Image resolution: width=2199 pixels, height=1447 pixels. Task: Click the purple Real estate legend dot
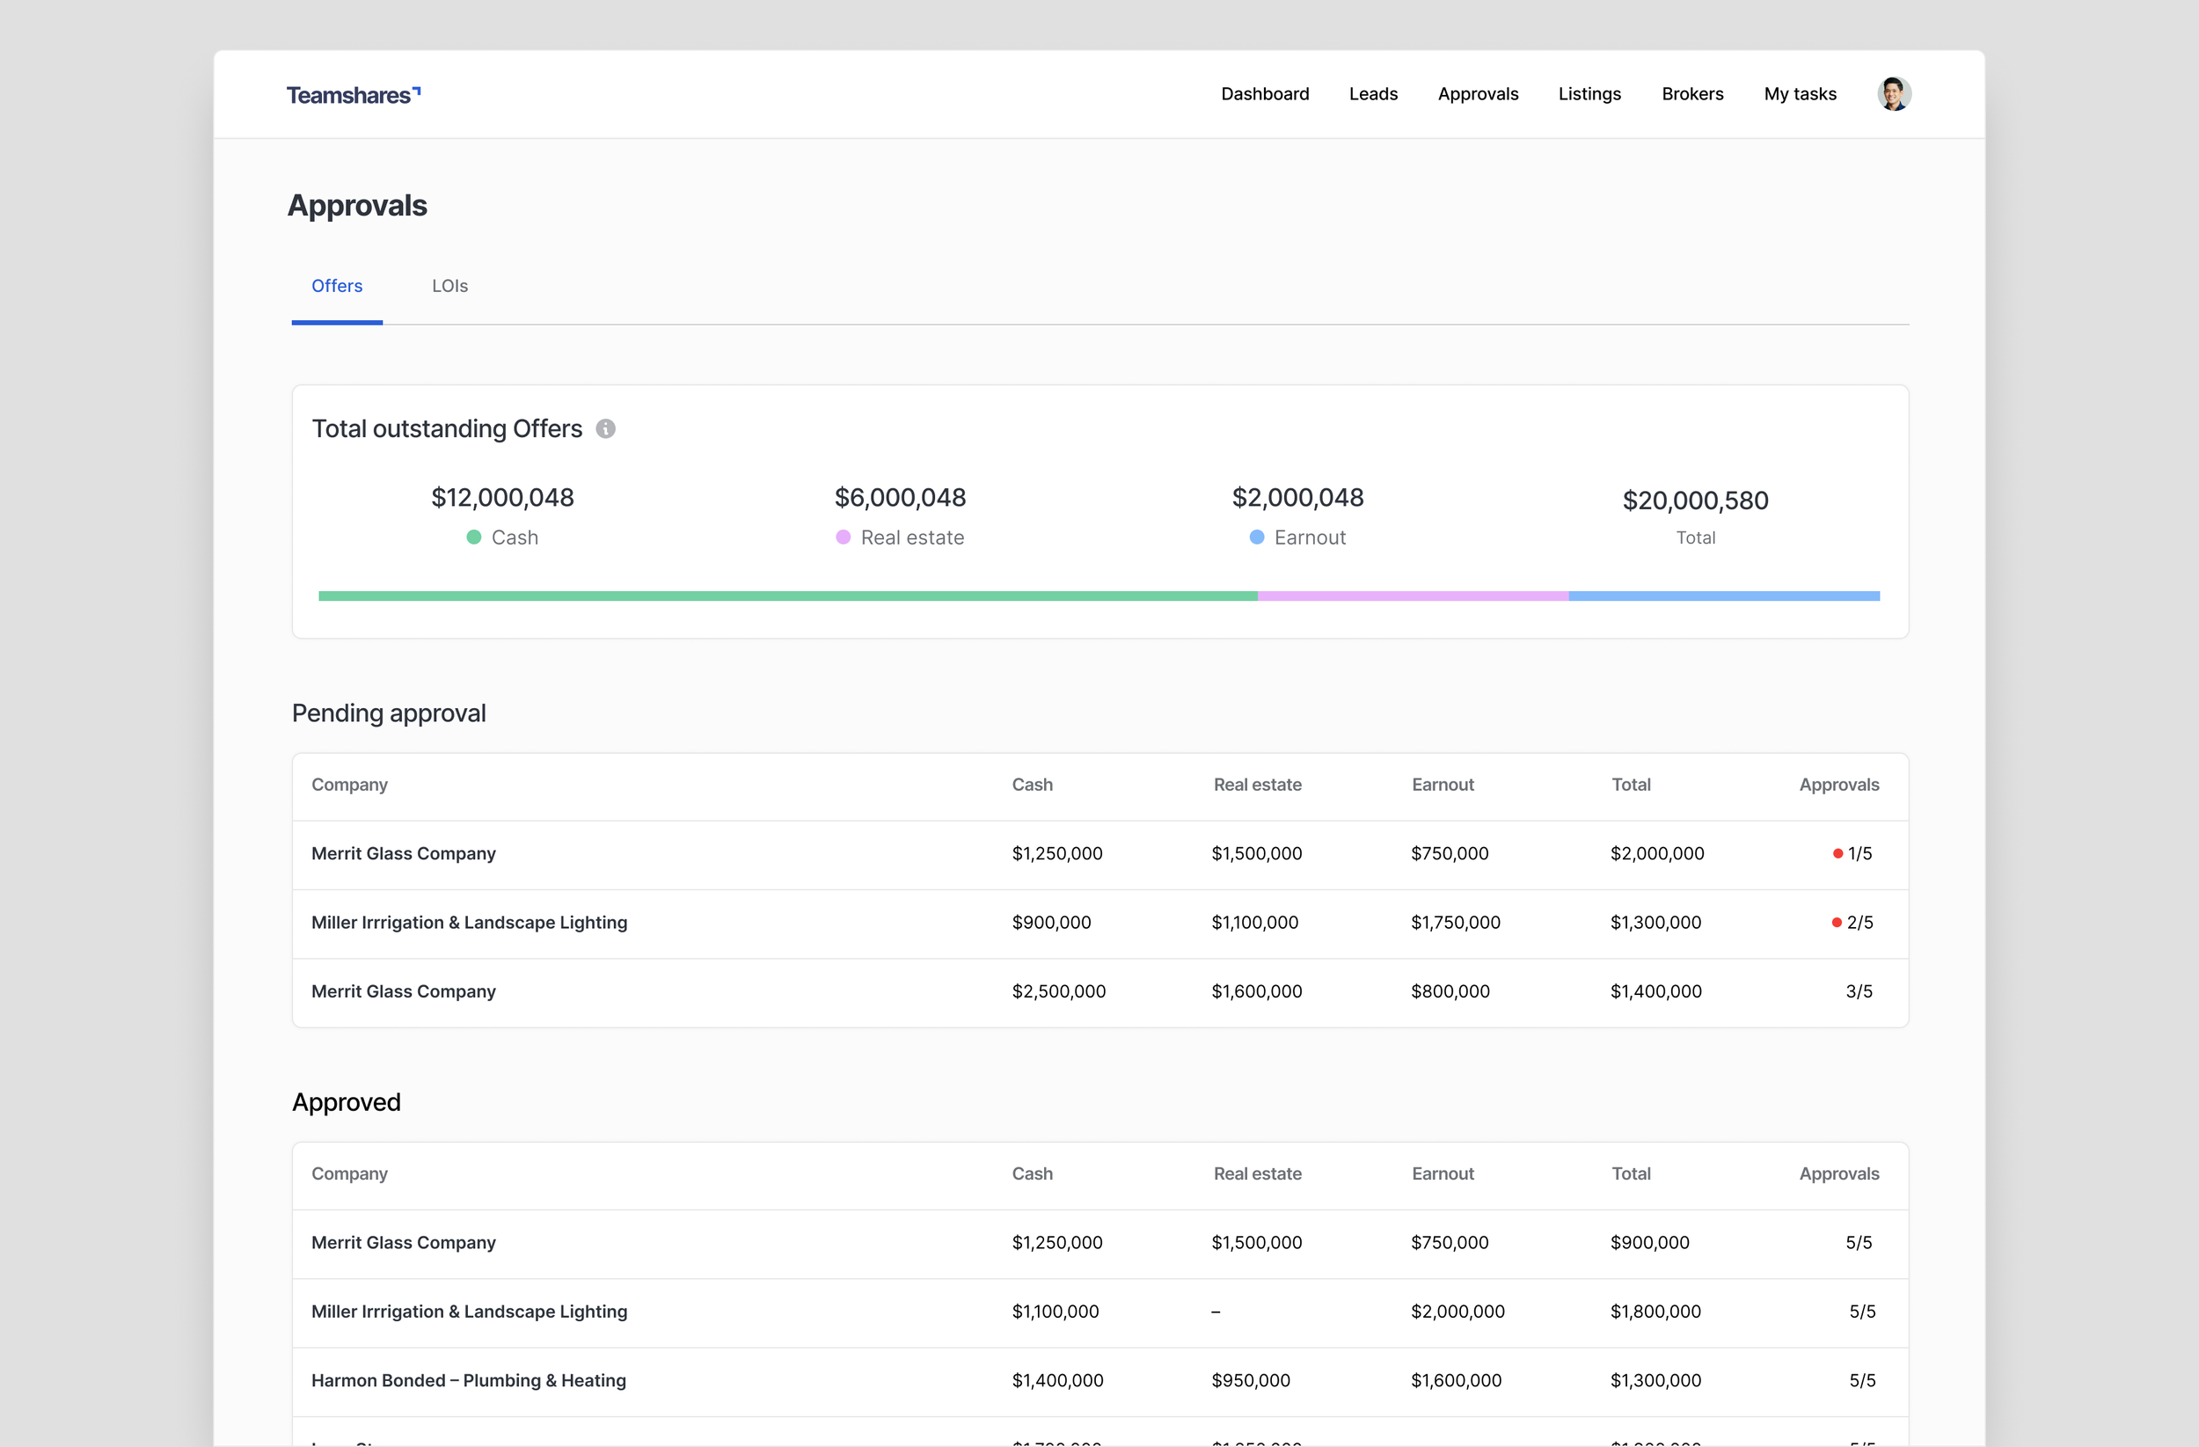pos(843,537)
